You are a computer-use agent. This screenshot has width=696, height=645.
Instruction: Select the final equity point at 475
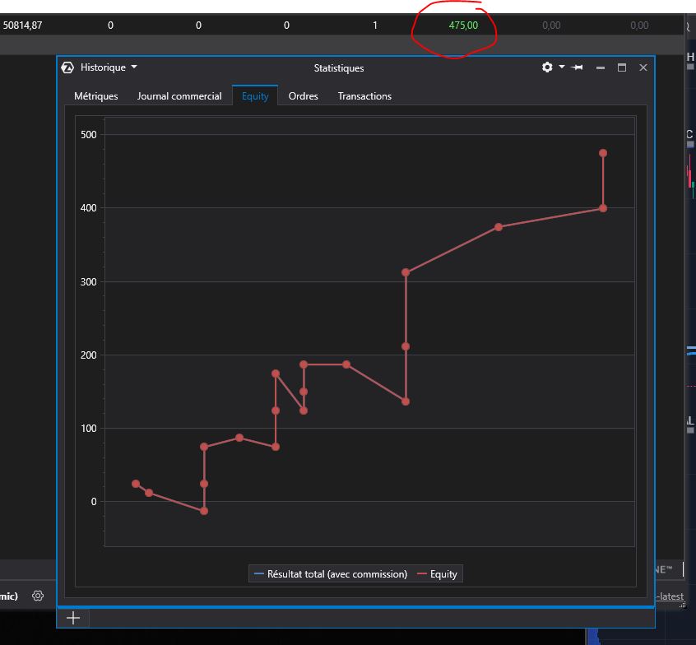(x=603, y=153)
